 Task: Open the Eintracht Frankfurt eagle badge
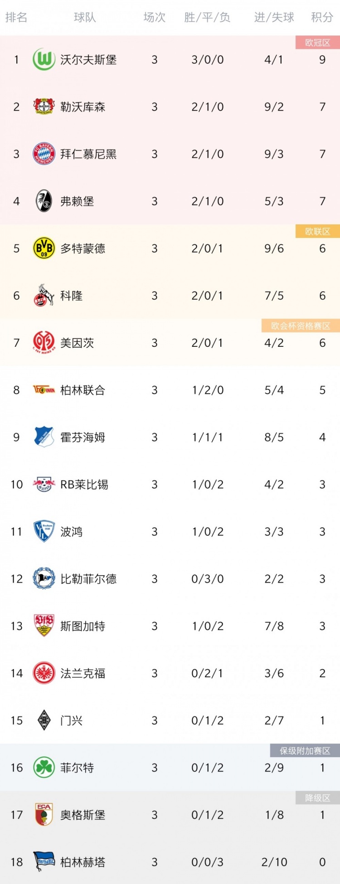click(44, 673)
